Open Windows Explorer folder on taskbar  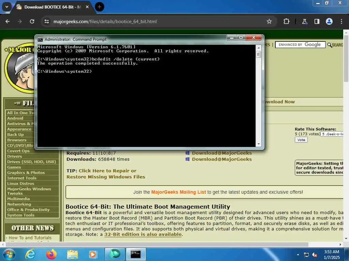[73, 254]
